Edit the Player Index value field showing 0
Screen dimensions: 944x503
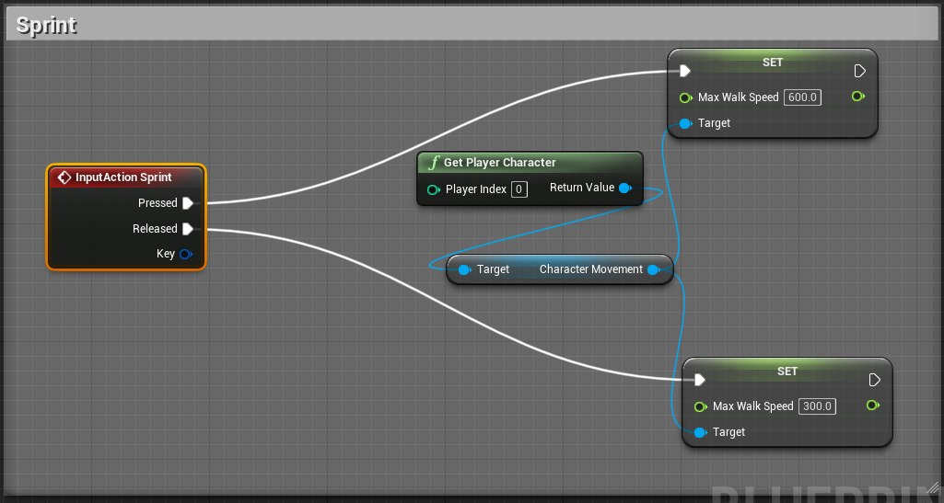519,190
